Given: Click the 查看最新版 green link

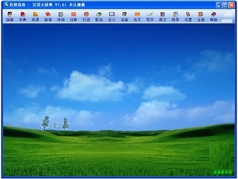Looking at the screenshot, I should click(x=221, y=172).
